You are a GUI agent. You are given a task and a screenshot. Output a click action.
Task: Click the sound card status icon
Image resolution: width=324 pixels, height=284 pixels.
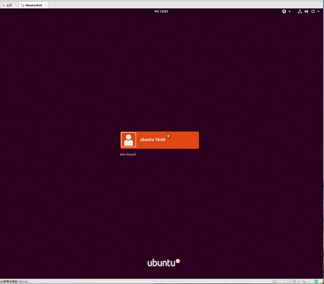304,281
